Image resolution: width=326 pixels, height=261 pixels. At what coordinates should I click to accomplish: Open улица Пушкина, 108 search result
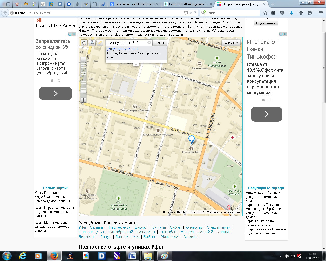coord(122,49)
